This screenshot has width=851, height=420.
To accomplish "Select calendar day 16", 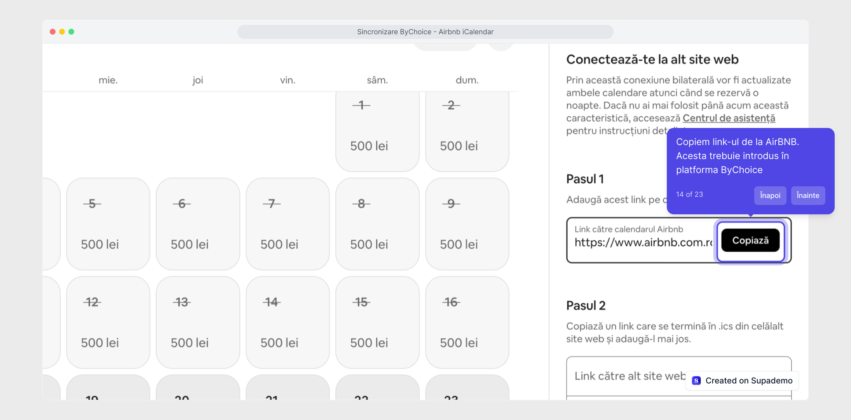I will 467,322.
